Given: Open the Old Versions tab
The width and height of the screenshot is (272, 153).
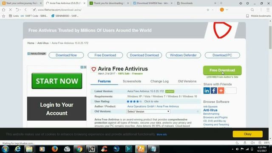Looking at the screenshot, I should (187, 81).
